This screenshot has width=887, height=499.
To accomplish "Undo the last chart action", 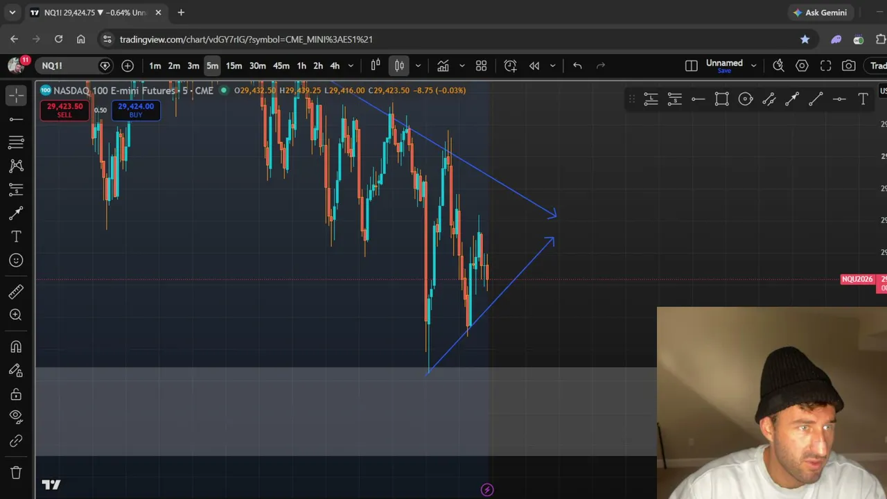I will (x=577, y=66).
